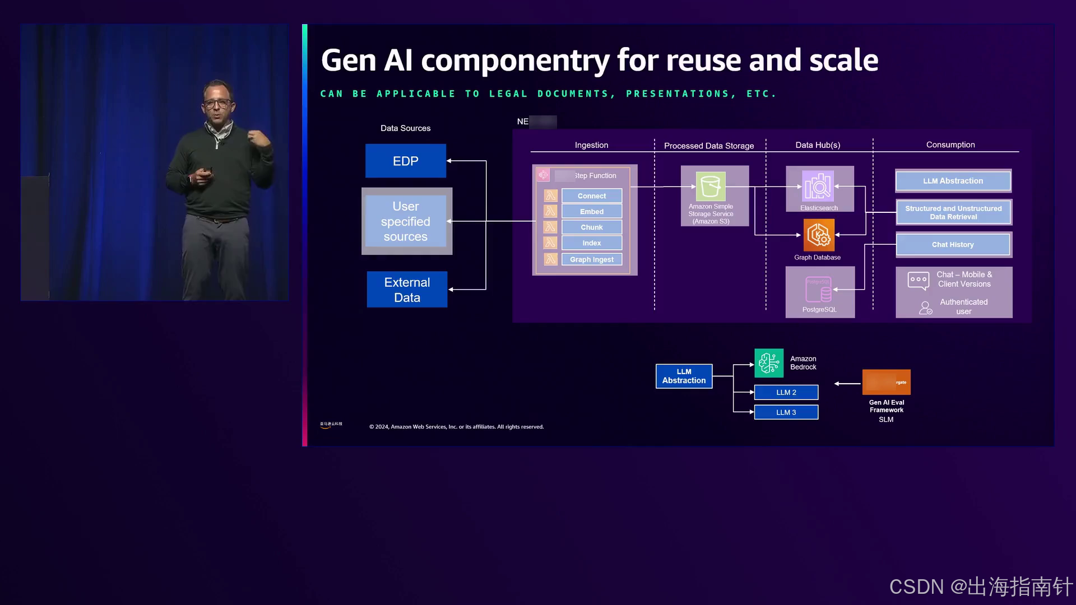The width and height of the screenshot is (1076, 605).
Task: Click the Amazon Bedrock icon
Action: [769, 363]
